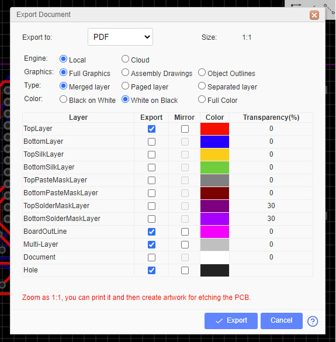
Task: Close the Export Document dialog
Action: (314, 15)
